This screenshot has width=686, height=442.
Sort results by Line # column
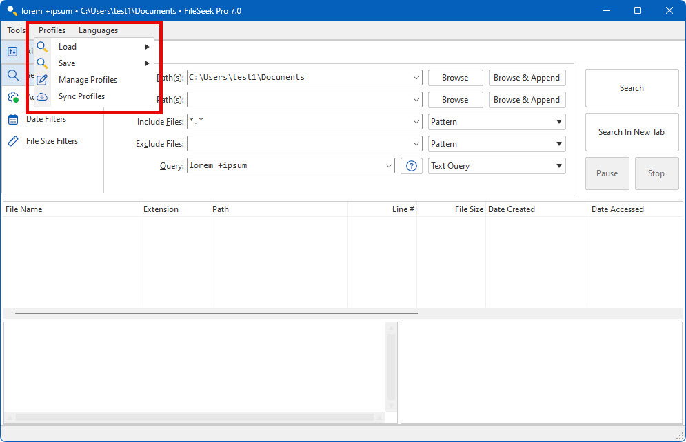pos(383,209)
